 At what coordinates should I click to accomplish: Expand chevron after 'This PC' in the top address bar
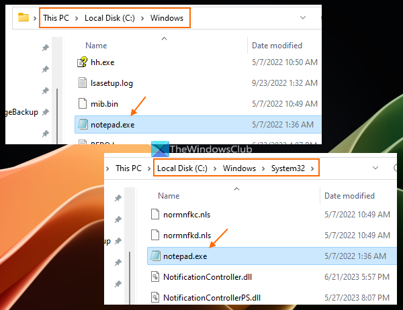77,18
